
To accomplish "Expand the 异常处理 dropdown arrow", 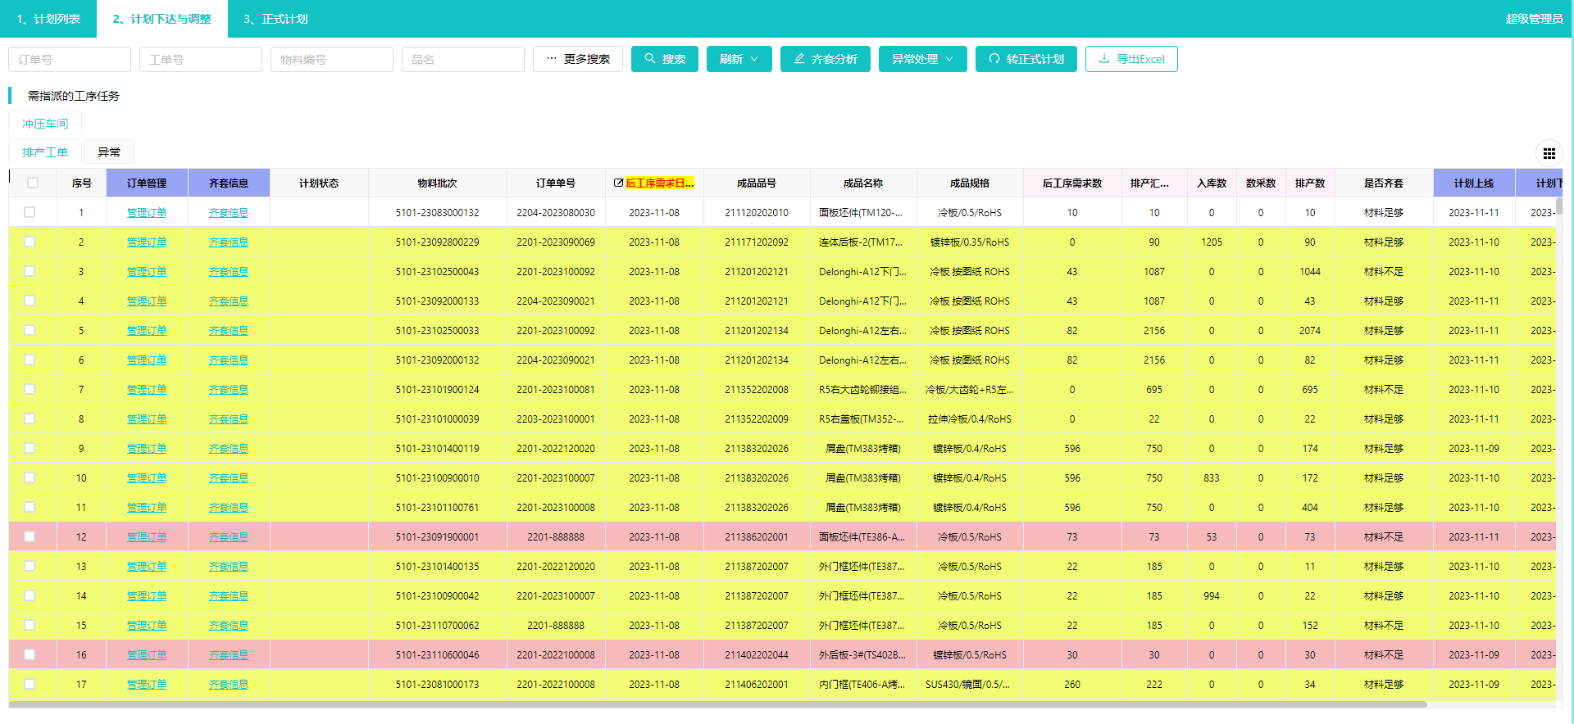I will [949, 59].
